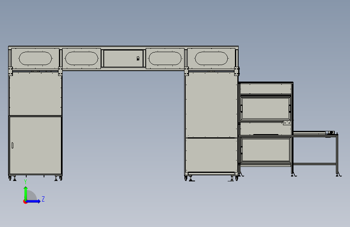Screen dimensions: 350x227
Task: Click the blue Z axis arrow of the triad
Action: tap(34, 201)
